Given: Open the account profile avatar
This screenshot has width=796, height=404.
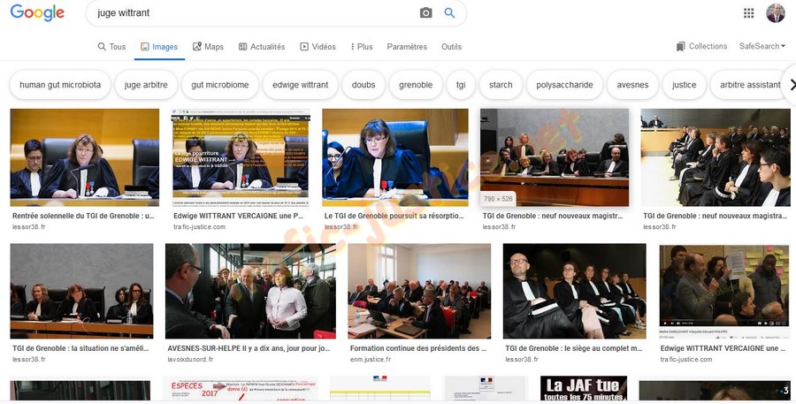Looking at the screenshot, I should (775, 13).
